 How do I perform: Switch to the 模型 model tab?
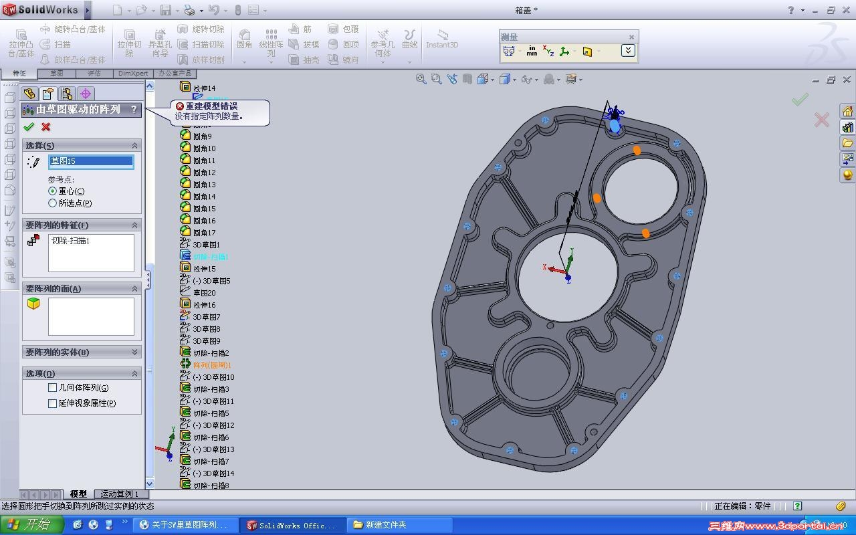pos(78,494)
